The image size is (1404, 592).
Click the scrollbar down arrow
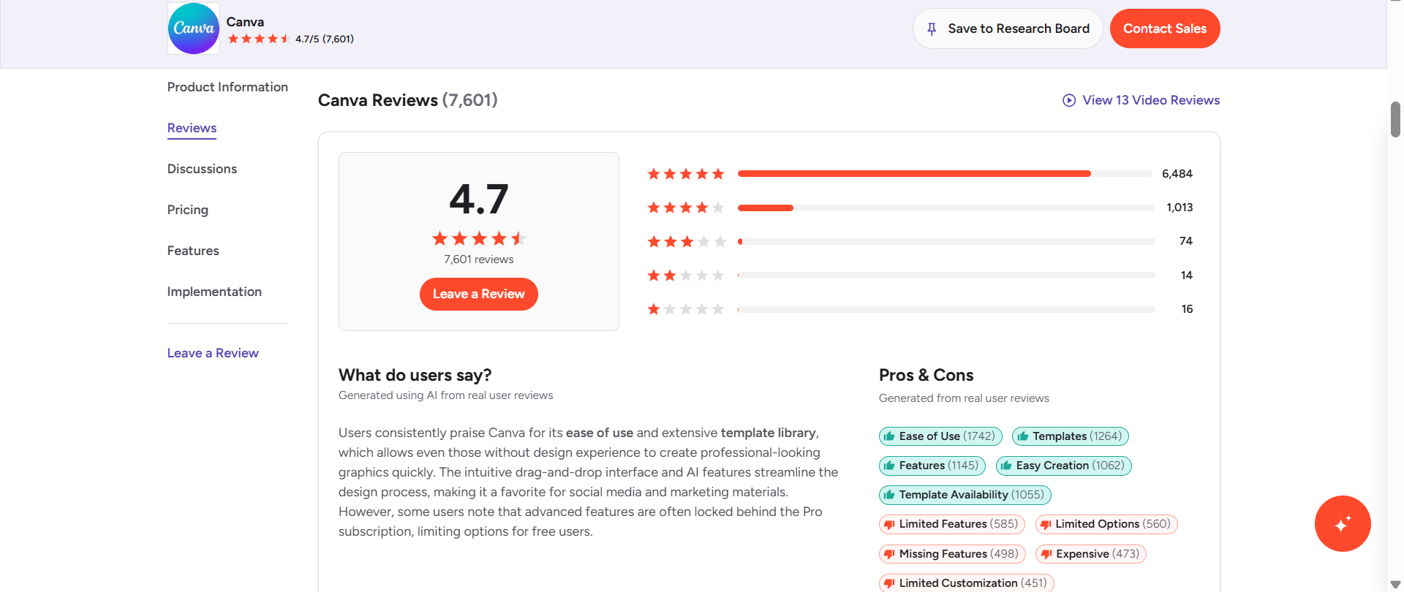coord(1395,585)
